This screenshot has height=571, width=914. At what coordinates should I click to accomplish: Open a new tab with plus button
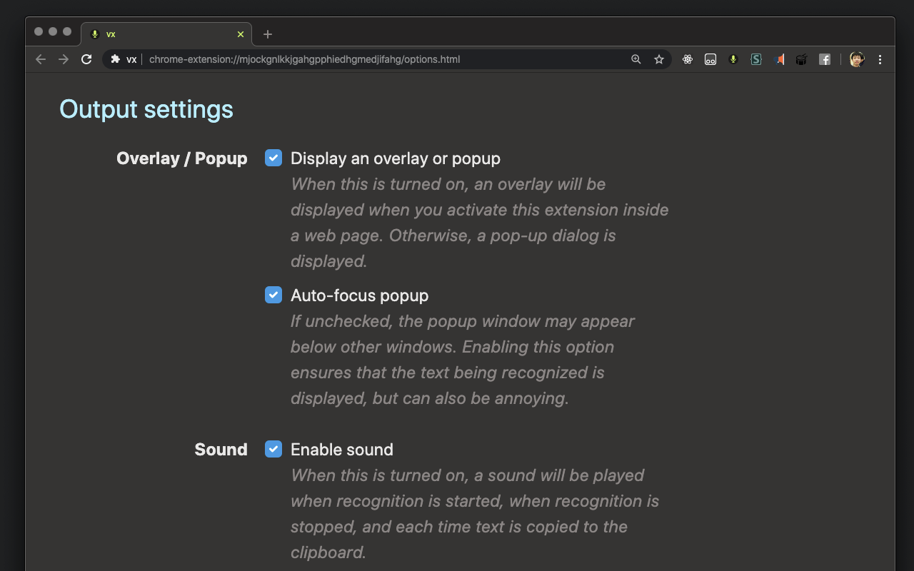(268, 34)
